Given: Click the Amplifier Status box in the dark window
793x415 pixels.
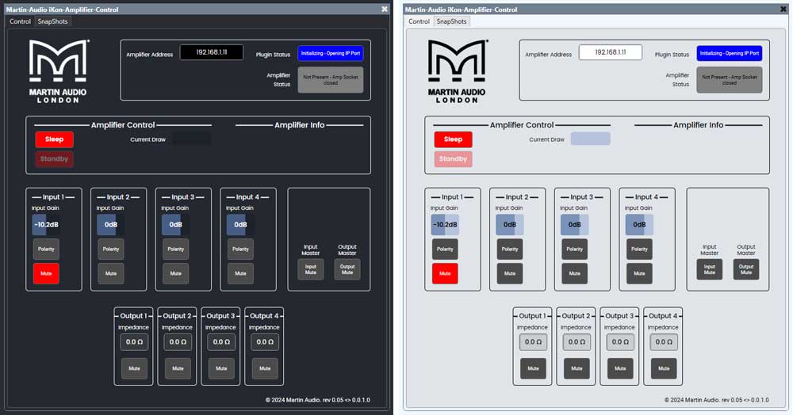Looking at the screenshot, I should 331,79.
